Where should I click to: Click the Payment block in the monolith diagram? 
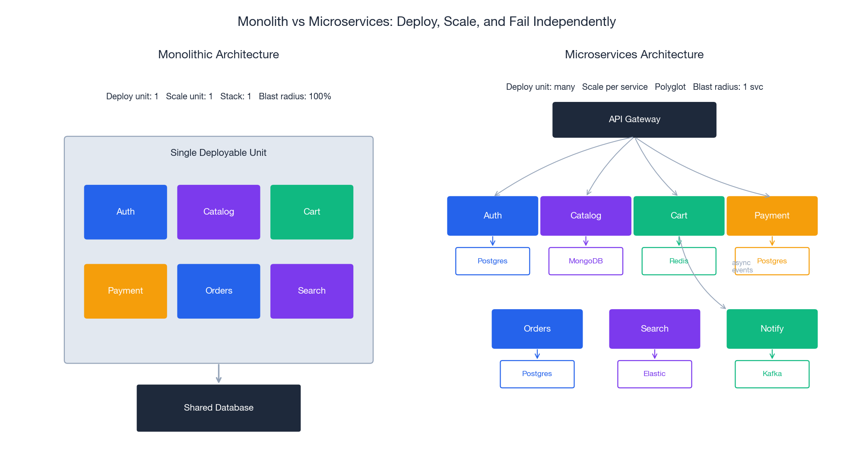tap(125, 291)
